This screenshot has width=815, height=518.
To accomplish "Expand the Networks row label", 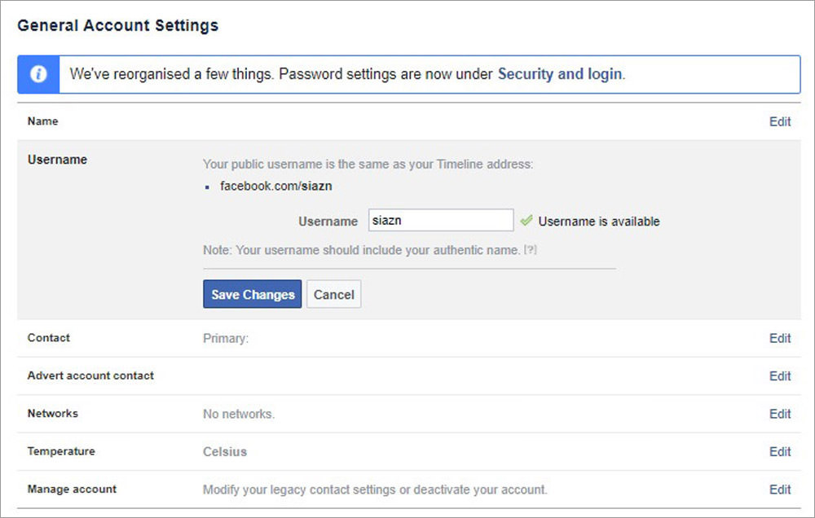I will [53, 414].
